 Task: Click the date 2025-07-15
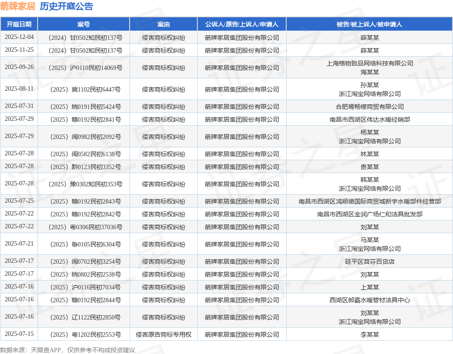19,334
